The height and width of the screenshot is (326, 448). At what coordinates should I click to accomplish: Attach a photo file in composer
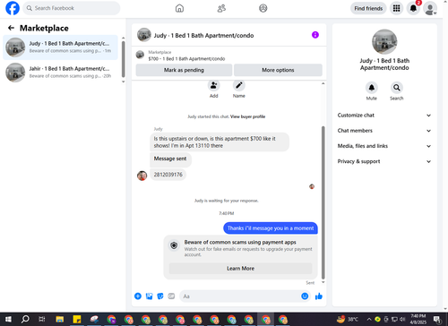click(x=149, y=296)
